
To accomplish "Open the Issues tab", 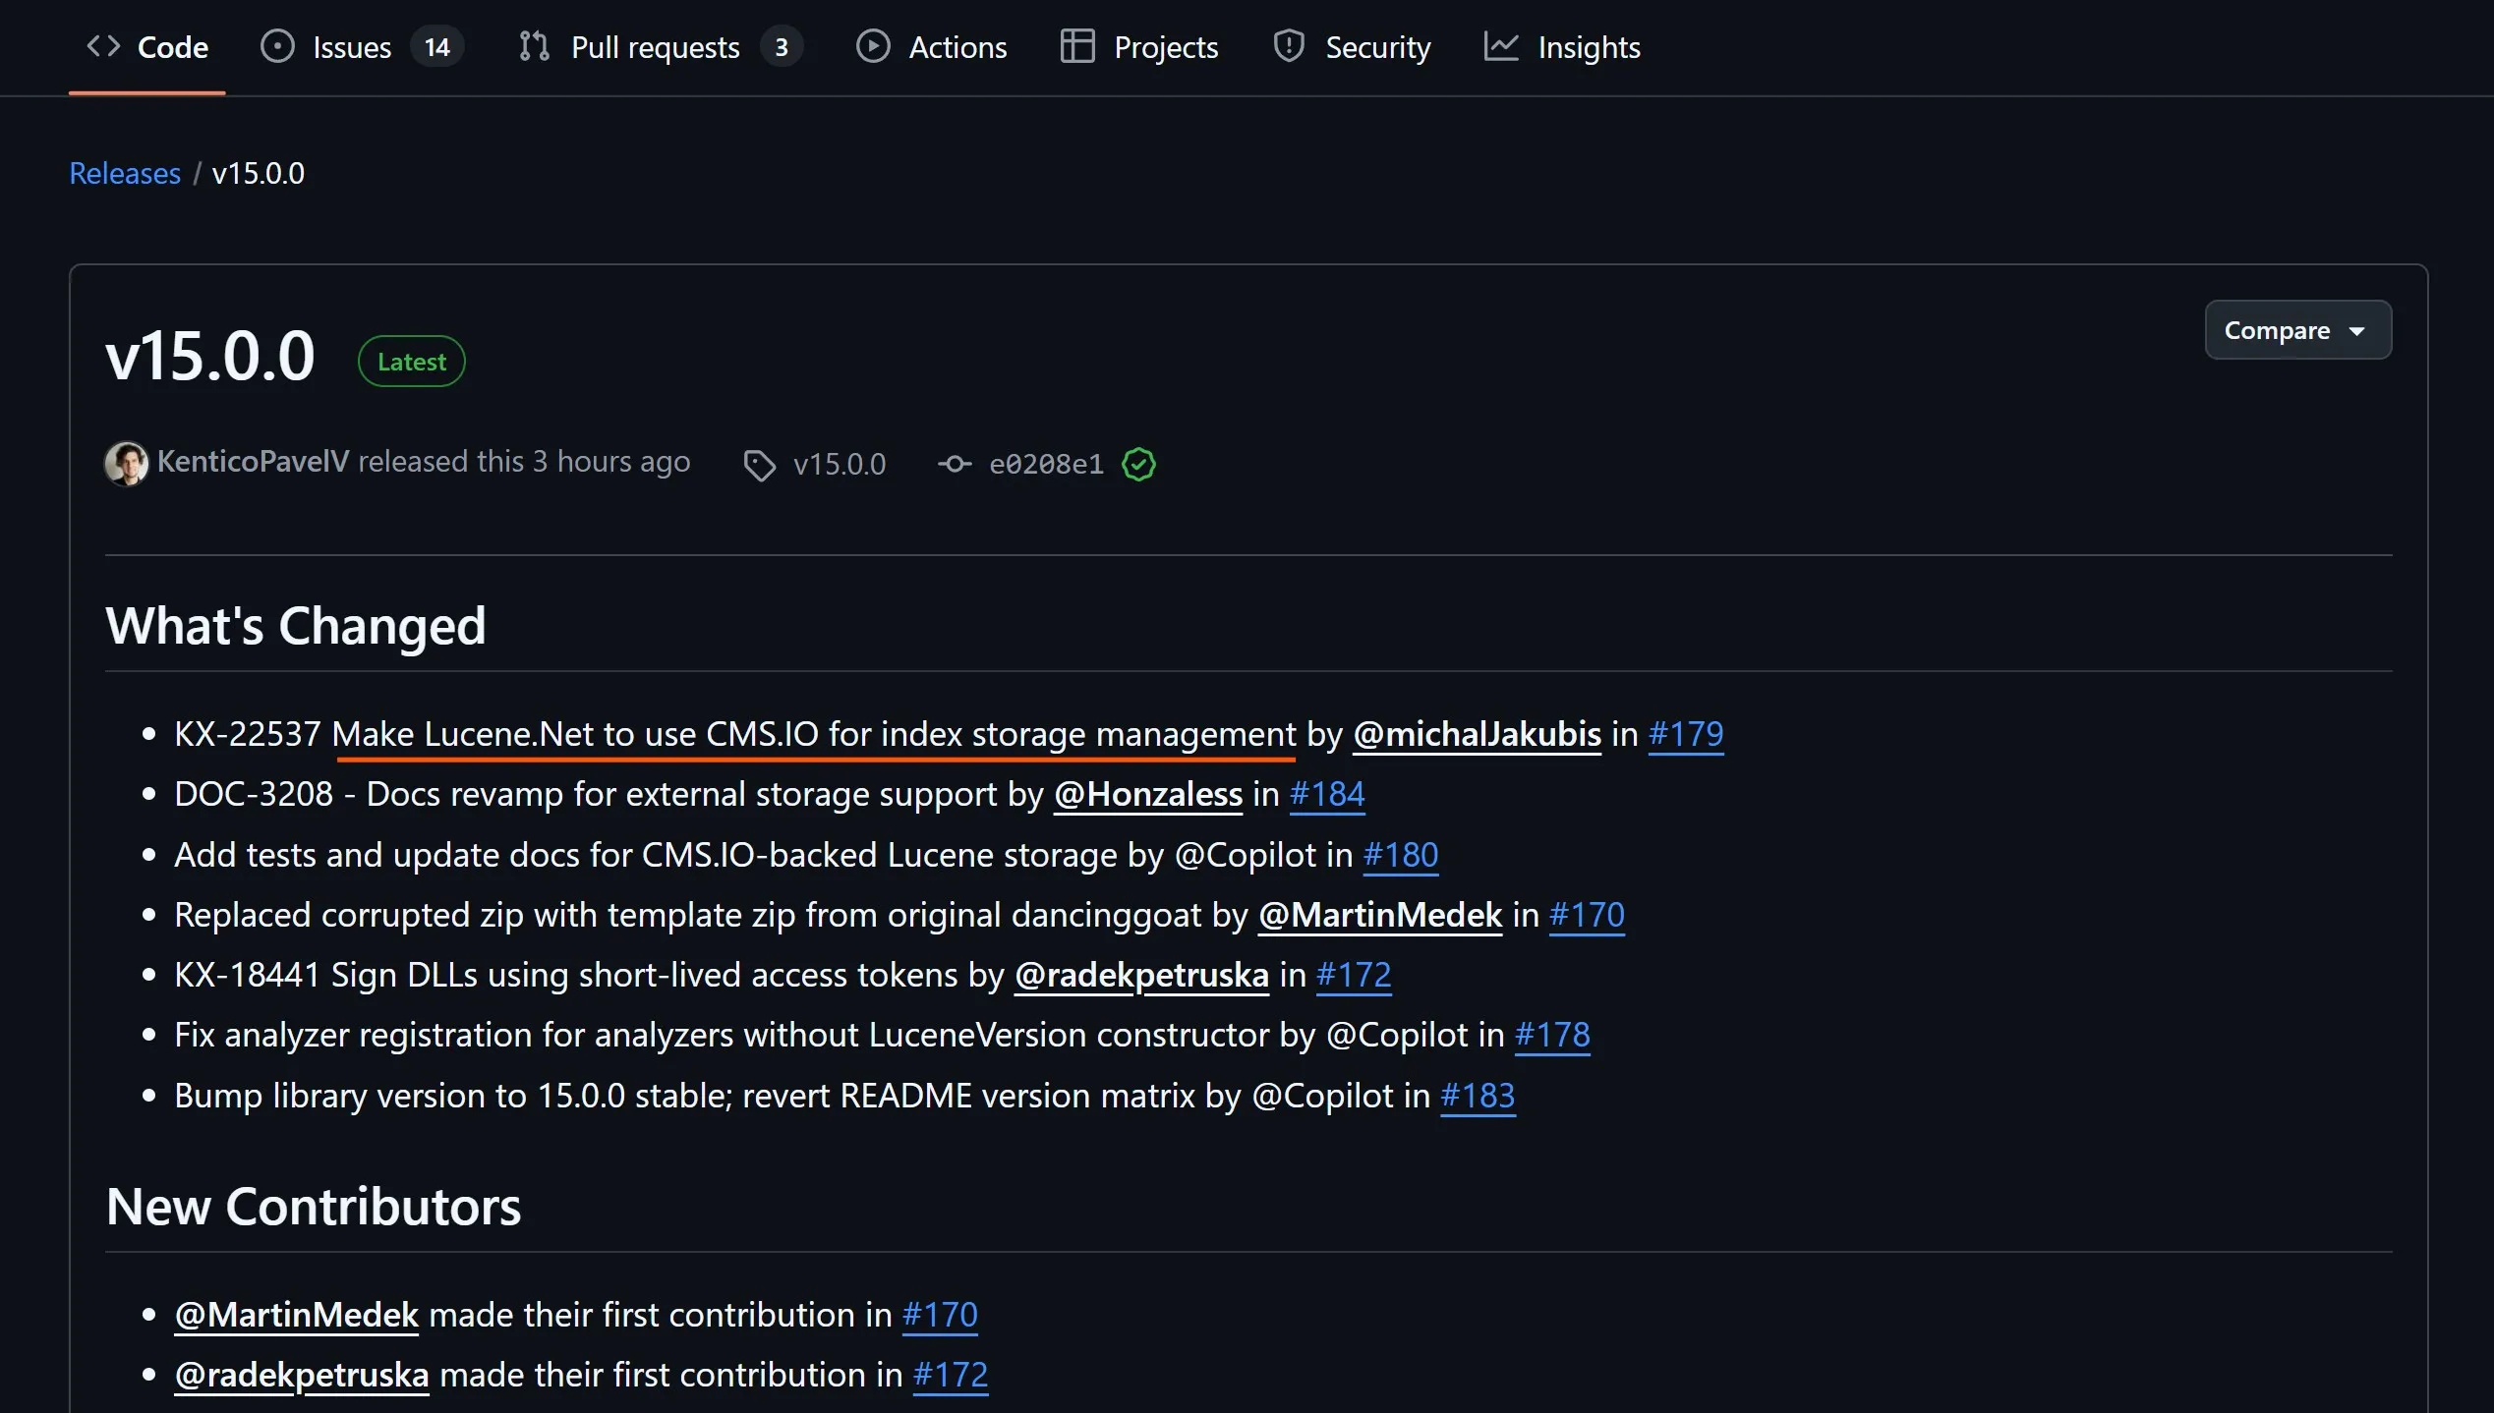I will pyautogui.click(x=351, y=47).
